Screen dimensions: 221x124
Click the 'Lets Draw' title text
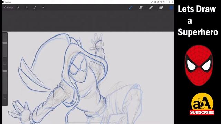coord(197,9)
